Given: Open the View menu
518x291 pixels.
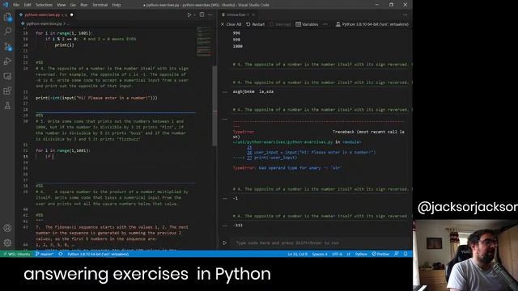Looking at the screenshot, I should 62,5.
